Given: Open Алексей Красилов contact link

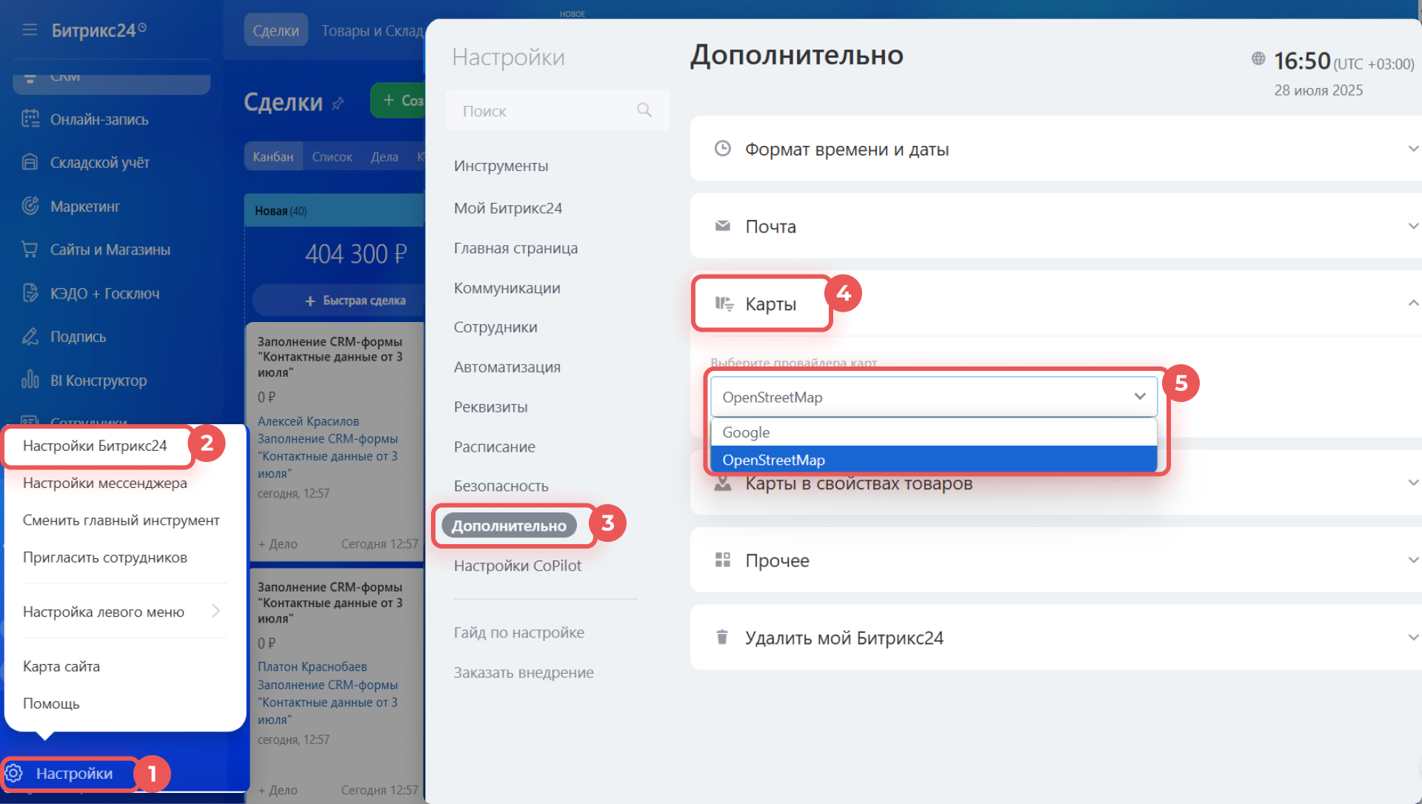Looking at the screenshot, I should click(x=308, y=421).
